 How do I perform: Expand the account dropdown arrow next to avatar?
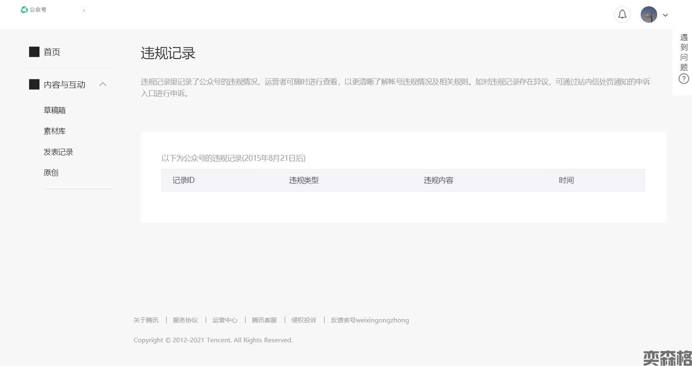click(665, 15)
